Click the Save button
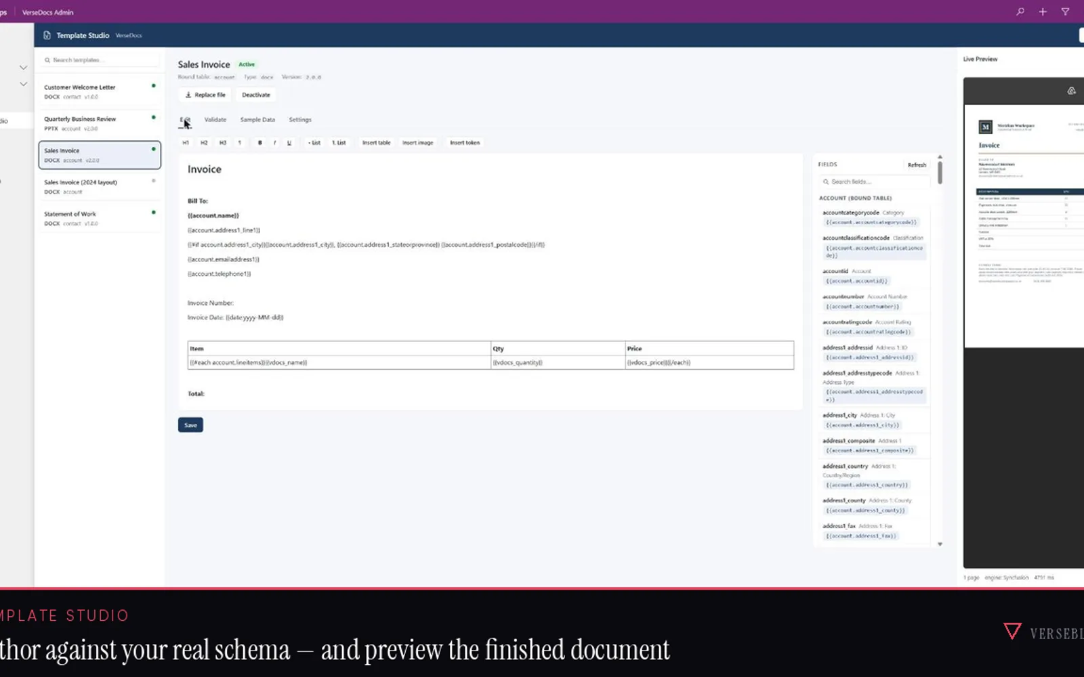 (x=190, y=425)
